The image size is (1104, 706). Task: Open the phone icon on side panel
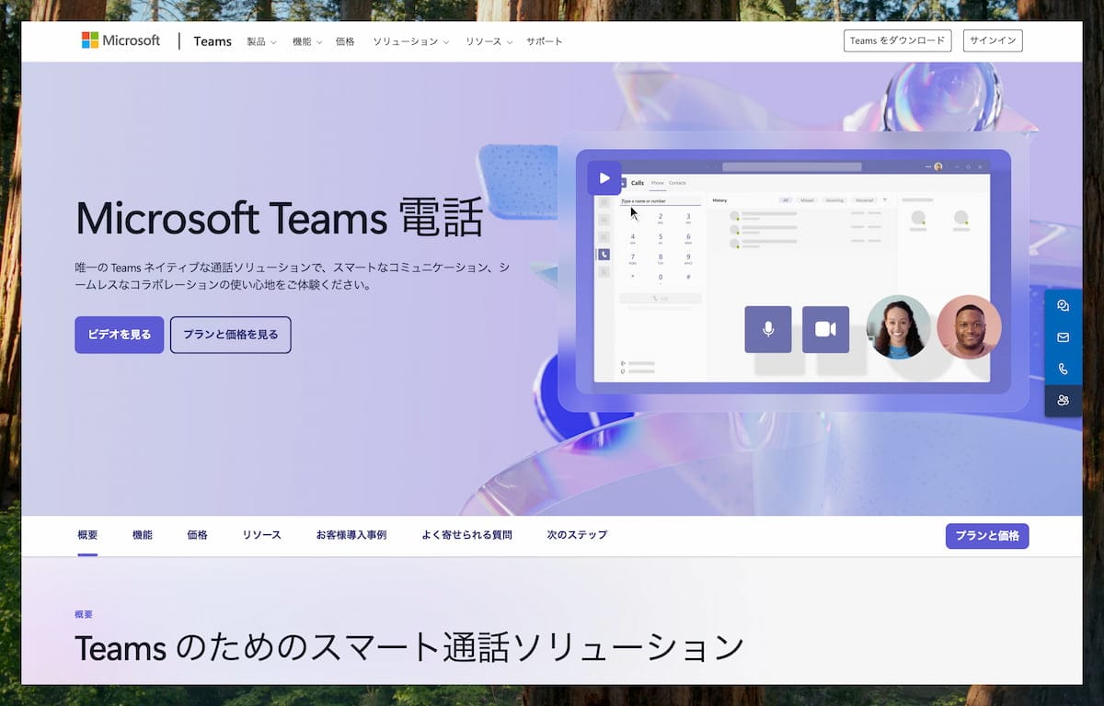(1064, 369)
